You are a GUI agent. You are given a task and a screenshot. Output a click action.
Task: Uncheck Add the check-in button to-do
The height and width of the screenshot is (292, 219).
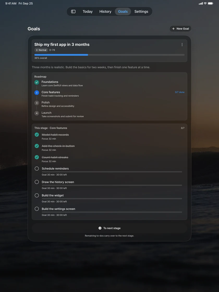[37, 146]
